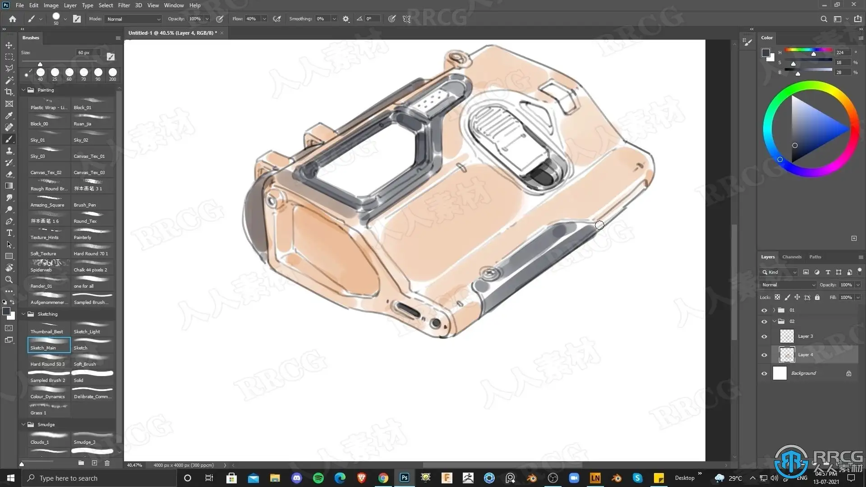Select the Sketch_Main brush
Screen dimensions: 866x487
(49, 345)
